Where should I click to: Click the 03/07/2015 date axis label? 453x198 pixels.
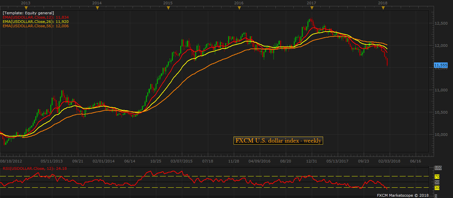click(182, 161)
